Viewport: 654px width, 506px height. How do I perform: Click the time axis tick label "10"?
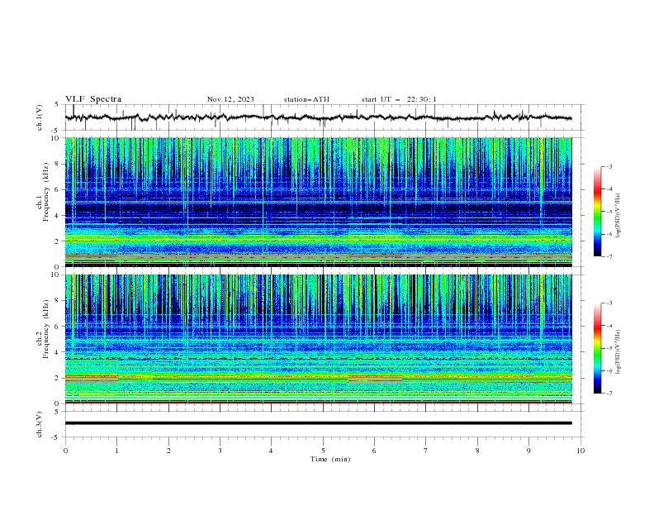click(x=581, y=451)
